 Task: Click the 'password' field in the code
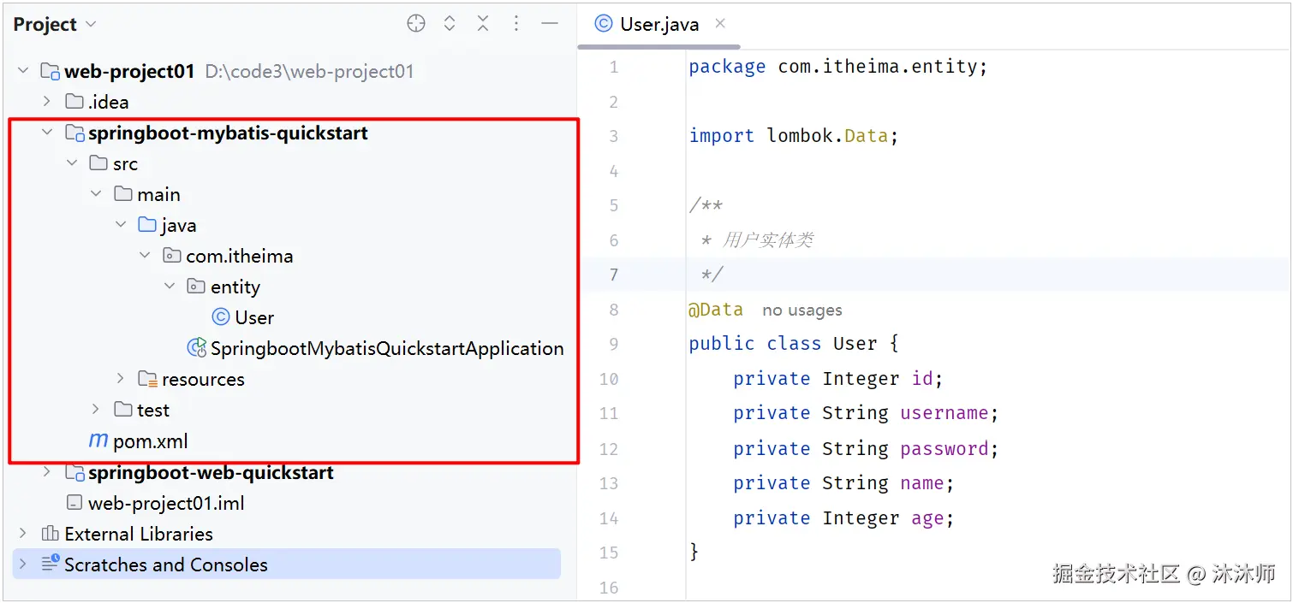coord(944,448)
